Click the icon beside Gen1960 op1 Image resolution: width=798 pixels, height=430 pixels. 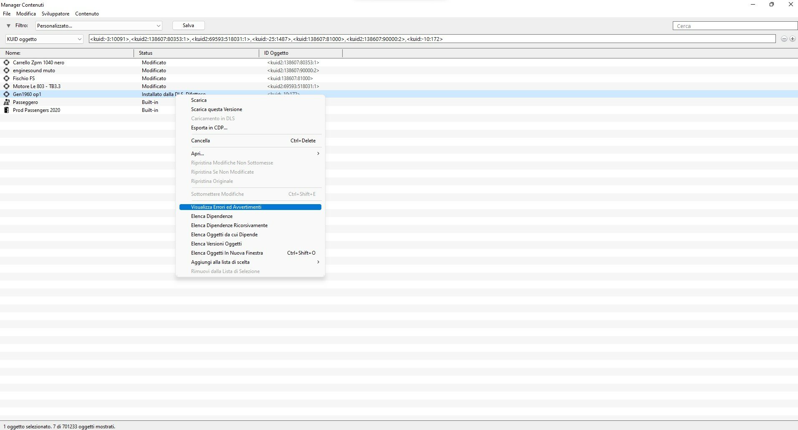[6, 94]
